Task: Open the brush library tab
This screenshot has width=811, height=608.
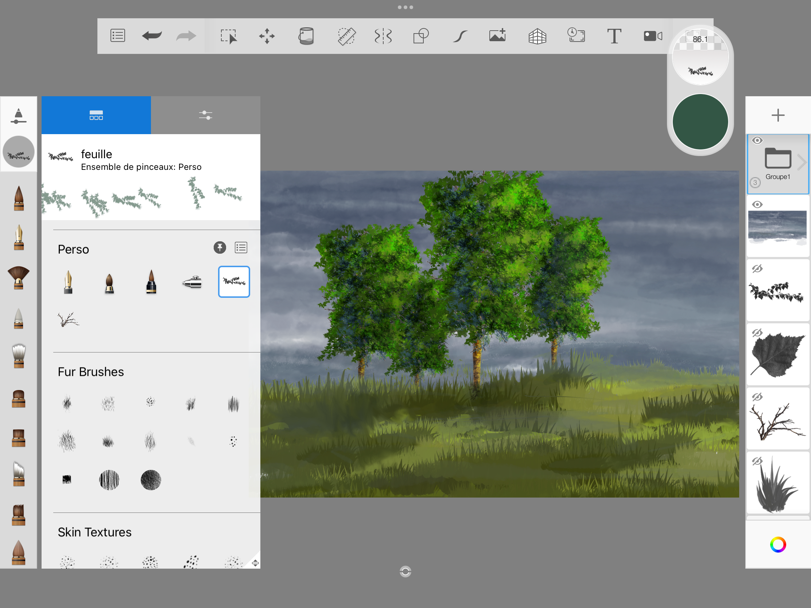Action: 96,115
